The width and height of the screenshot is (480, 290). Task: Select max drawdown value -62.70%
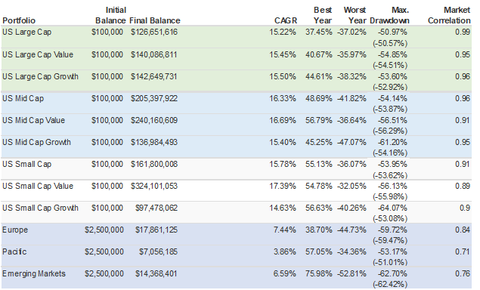click(x=392, y=273)
